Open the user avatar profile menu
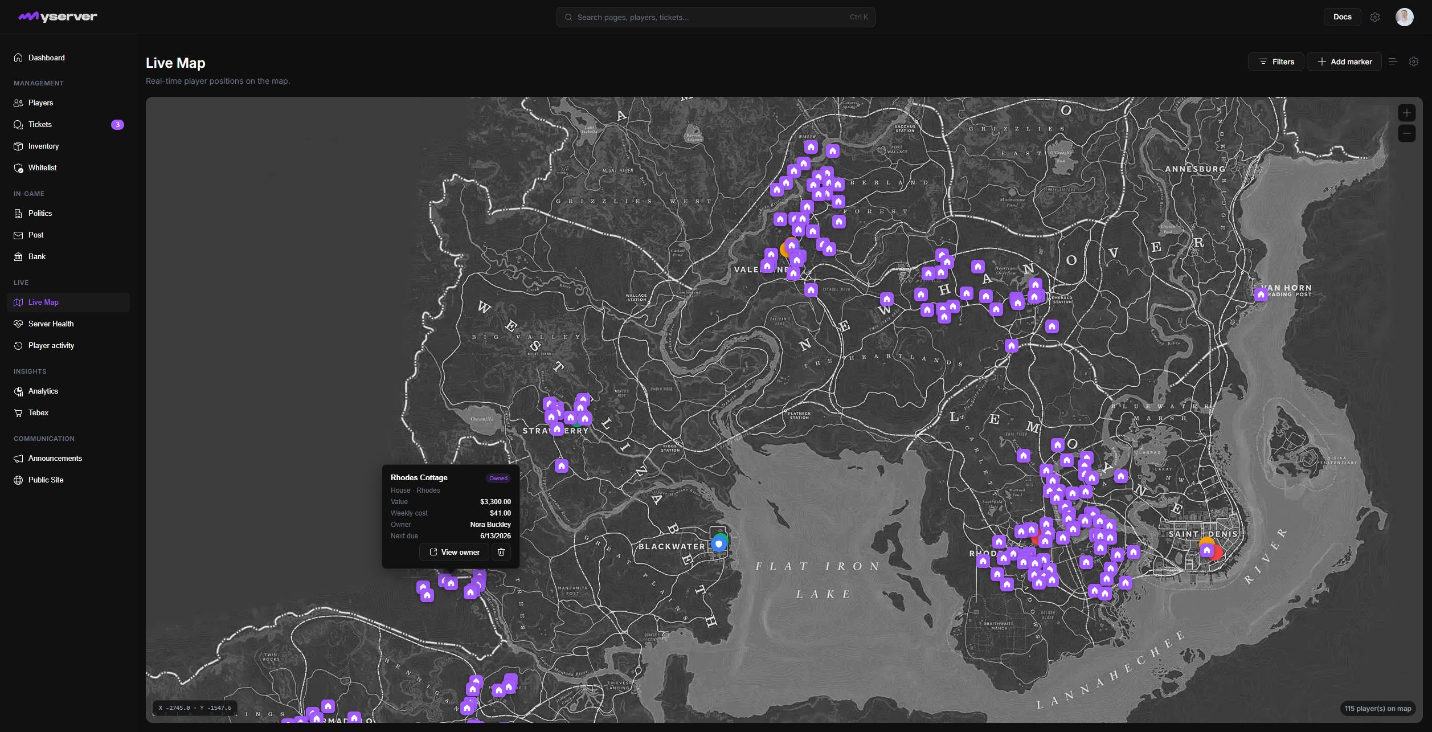 tap(1404, 17)
